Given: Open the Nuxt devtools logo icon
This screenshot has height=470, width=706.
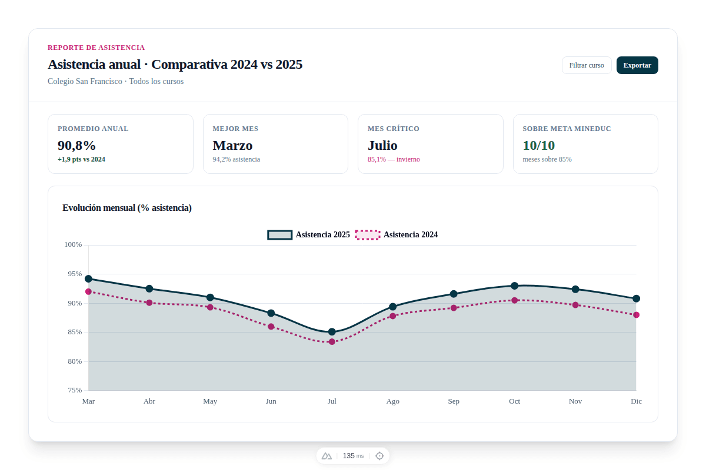Looking at the screenshot, I should coord(327,456).
